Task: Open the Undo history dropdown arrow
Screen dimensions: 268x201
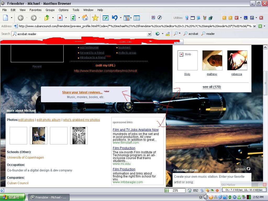Action: click(121, 18)
